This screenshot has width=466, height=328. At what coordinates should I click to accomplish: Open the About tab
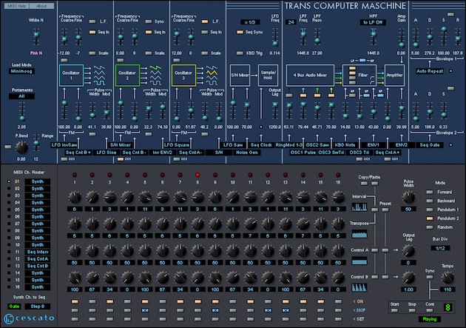(41, 6)
